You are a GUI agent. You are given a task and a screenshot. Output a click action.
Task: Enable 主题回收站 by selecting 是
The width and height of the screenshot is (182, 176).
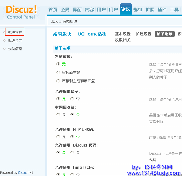coord(58,114)
